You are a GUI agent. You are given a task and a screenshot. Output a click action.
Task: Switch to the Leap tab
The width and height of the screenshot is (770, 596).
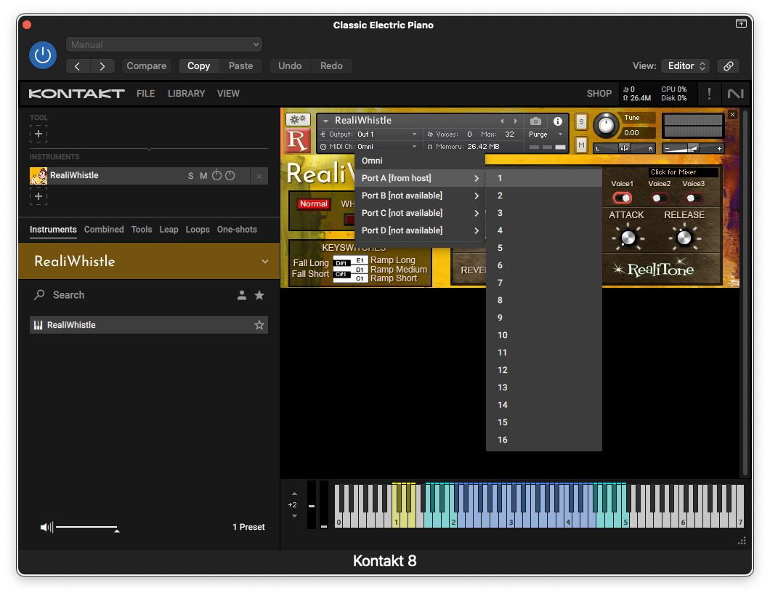(x=169, y=230)
